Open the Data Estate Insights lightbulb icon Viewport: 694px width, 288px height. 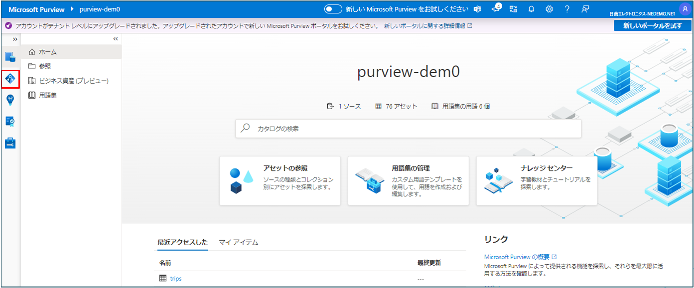click(x=10, y=100)
